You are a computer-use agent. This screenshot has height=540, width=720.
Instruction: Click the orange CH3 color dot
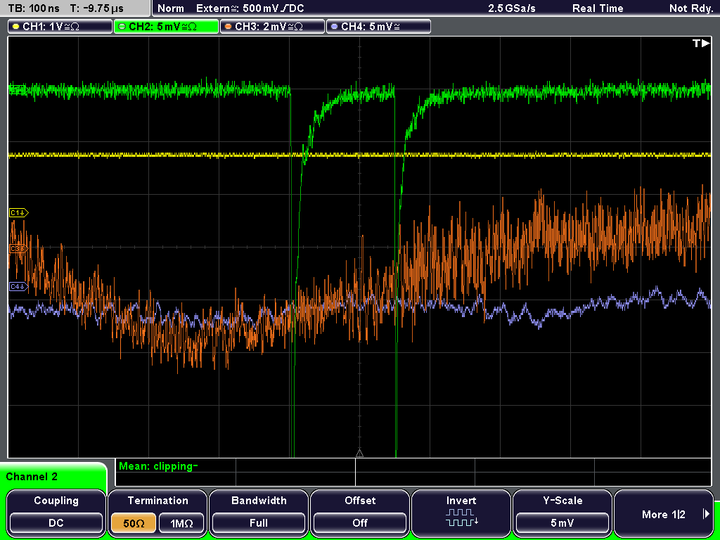pos(229,27)
